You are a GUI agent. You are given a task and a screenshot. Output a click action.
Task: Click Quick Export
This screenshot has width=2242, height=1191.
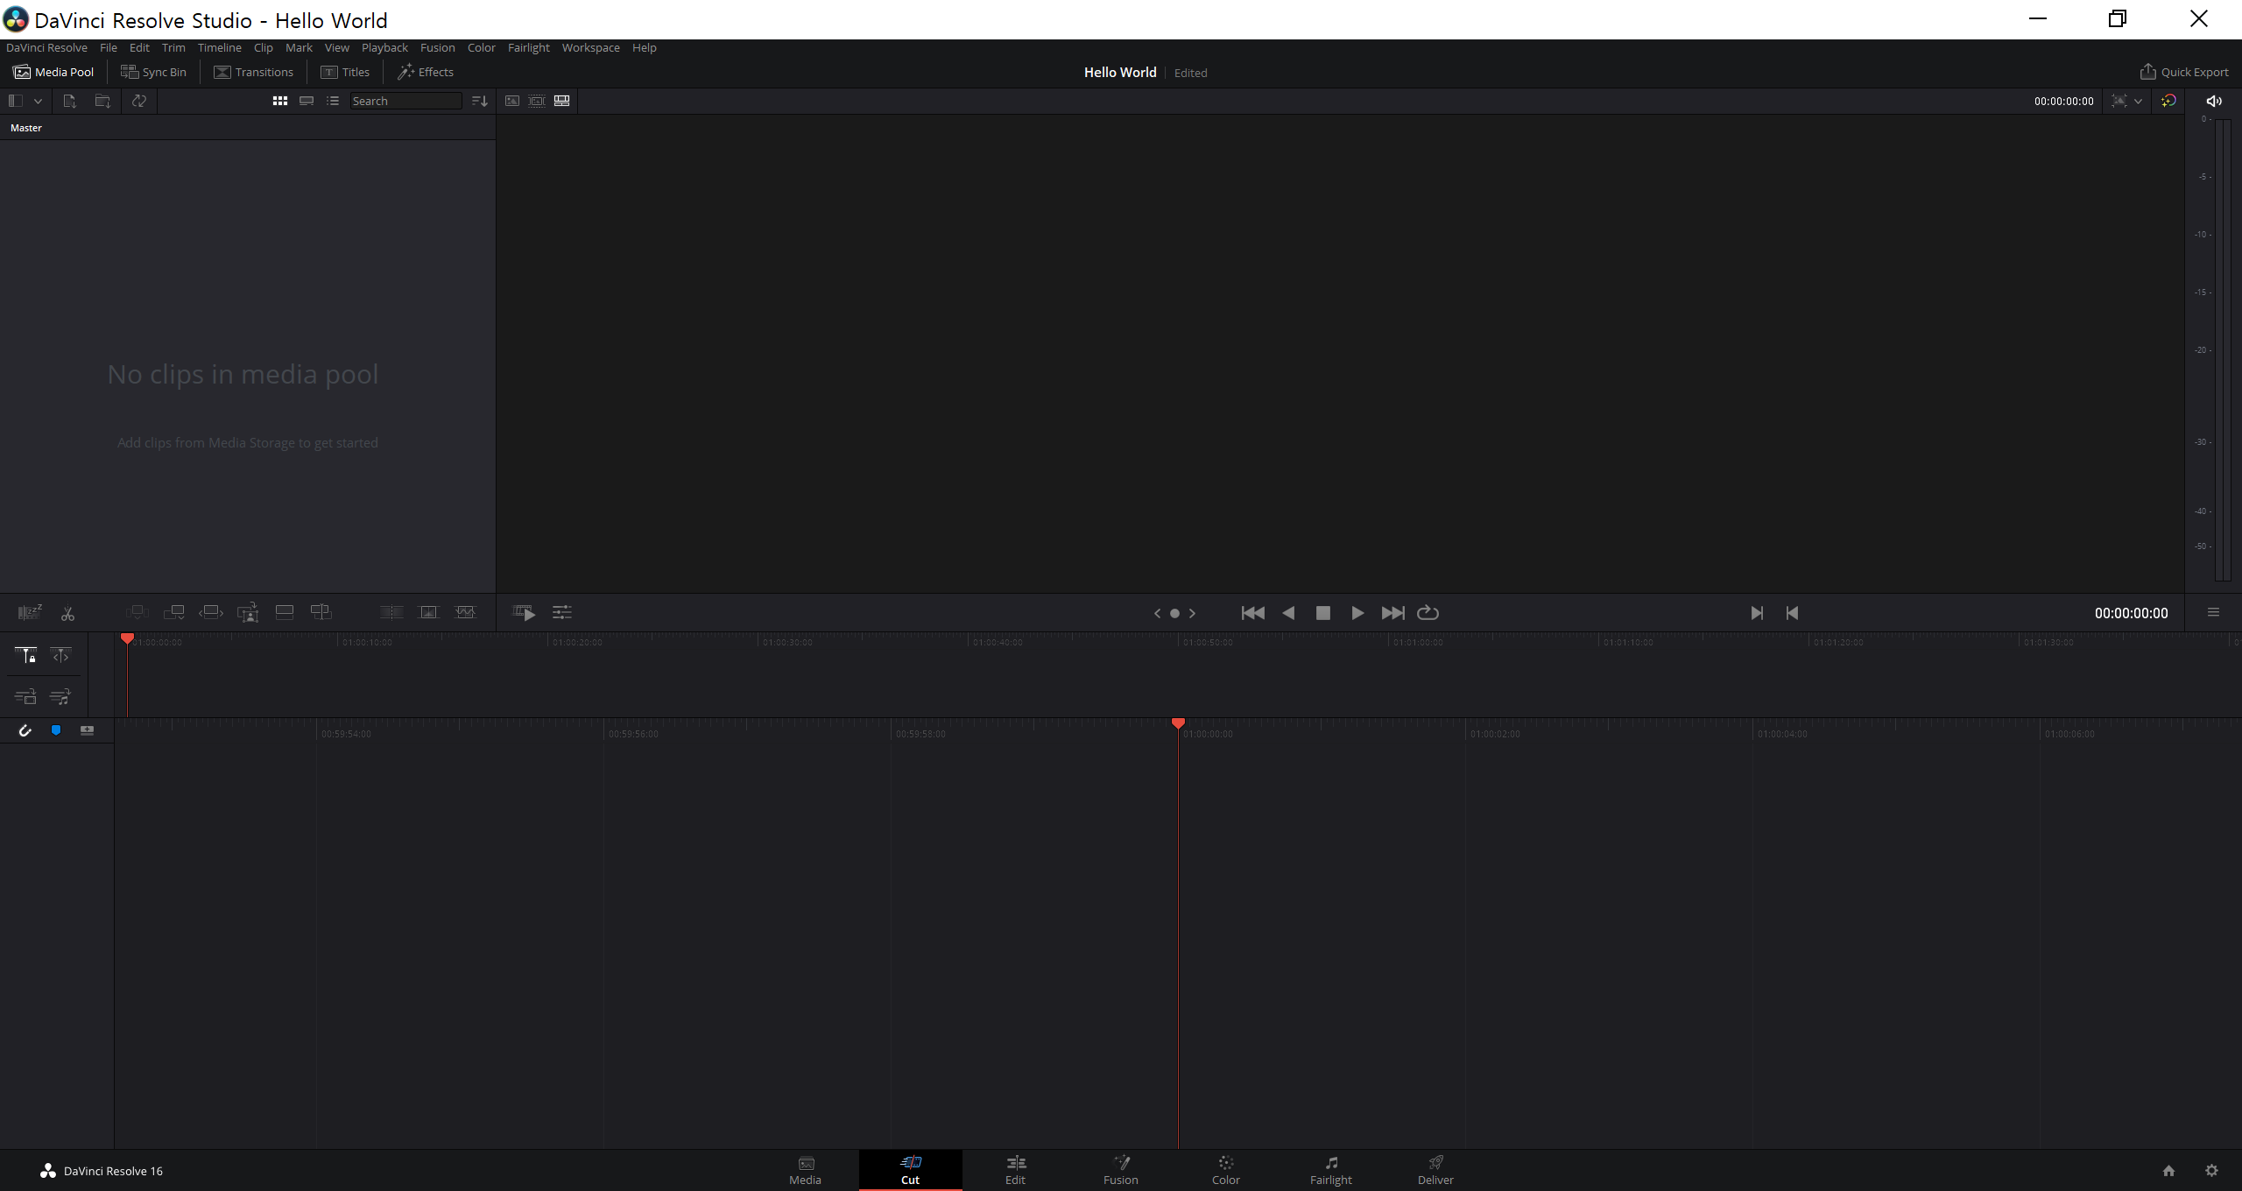point(2184,72)
